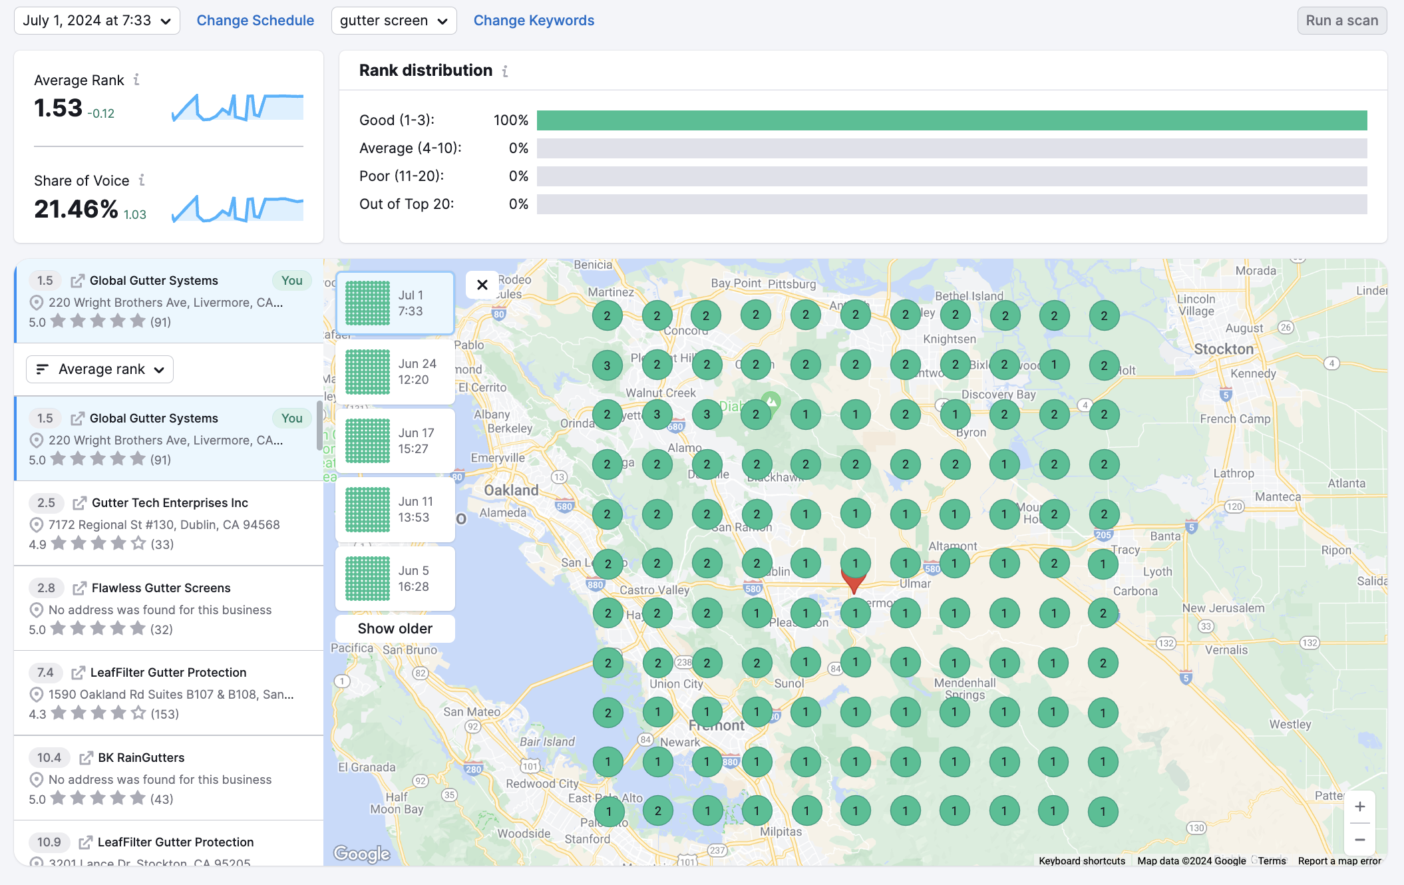This screenshot has width=1404, height=885.
Task: Select the 2.5 rank badge for Gutter Tech
Action: (x=46, y=503)
